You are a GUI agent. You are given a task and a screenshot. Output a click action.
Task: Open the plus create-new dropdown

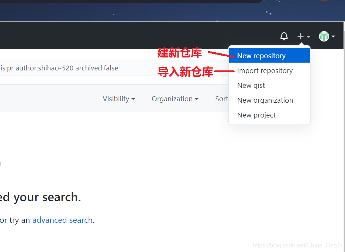point(303,37)
